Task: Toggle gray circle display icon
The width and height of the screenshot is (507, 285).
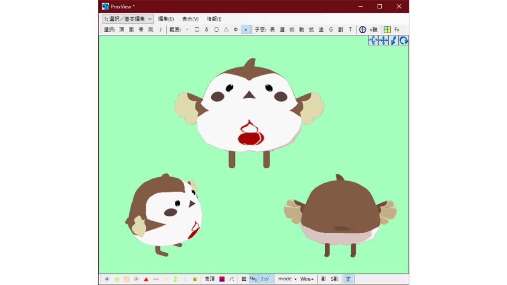Action: (136, 279)
